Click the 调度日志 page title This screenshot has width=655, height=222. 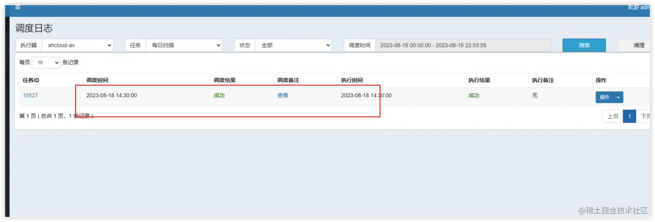point(34,29)
